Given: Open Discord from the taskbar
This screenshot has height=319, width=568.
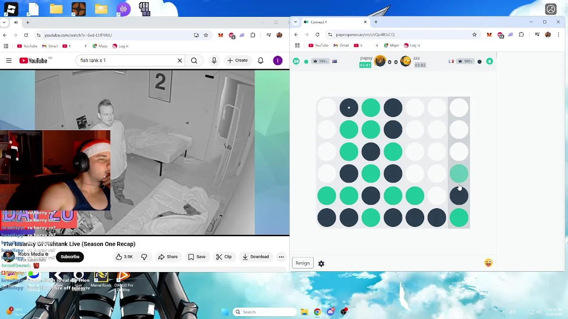Looking at the screenshot, I should (331, 312).
